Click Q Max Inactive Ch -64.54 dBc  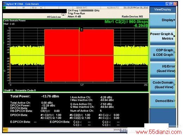point(107,107)
